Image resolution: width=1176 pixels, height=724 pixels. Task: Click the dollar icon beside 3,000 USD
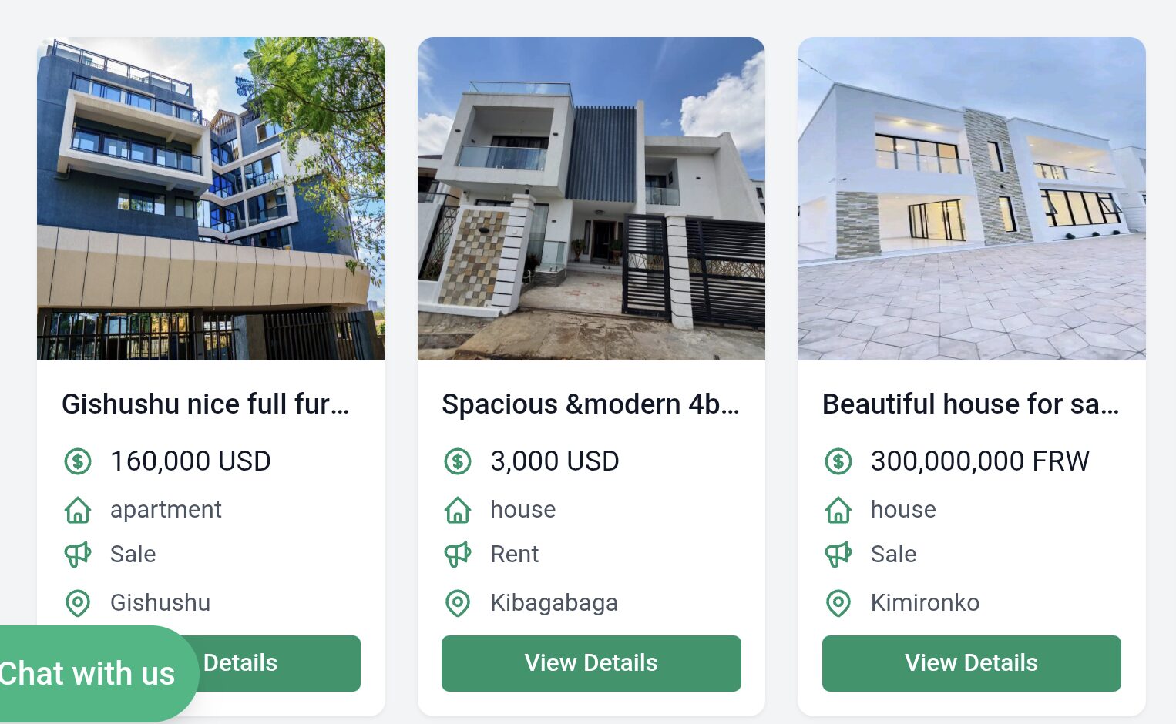coord(458,461)
